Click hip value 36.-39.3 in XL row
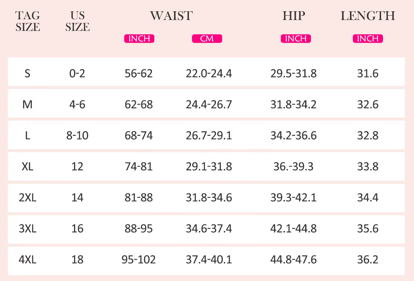The height and width of the screenshot is (281, 414). point(293,167)
